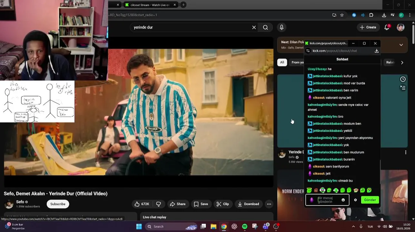Open a new Chrome tab
Viewport: 415px width, 232px height.
tap(183, 5)
